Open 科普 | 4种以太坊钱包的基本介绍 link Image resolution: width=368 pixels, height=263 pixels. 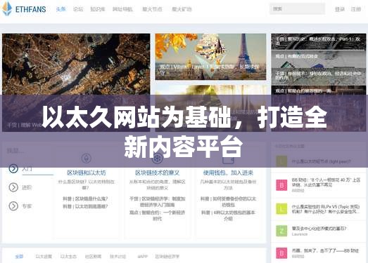click(228, 215)
